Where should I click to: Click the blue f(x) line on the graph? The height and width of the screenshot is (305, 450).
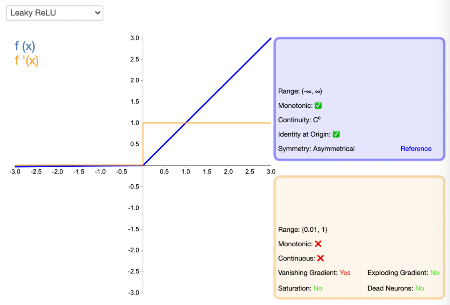coord(228,80)
